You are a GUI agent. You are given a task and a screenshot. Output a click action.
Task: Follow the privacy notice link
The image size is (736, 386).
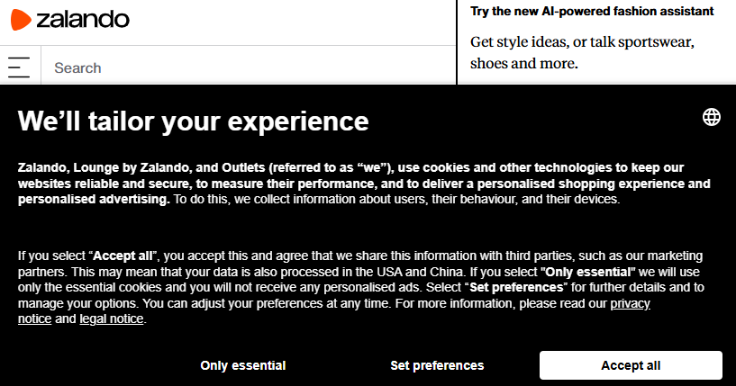630,303
